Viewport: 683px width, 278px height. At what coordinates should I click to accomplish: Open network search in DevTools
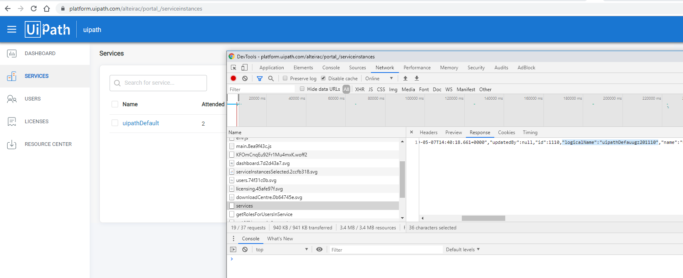[271, 79]
